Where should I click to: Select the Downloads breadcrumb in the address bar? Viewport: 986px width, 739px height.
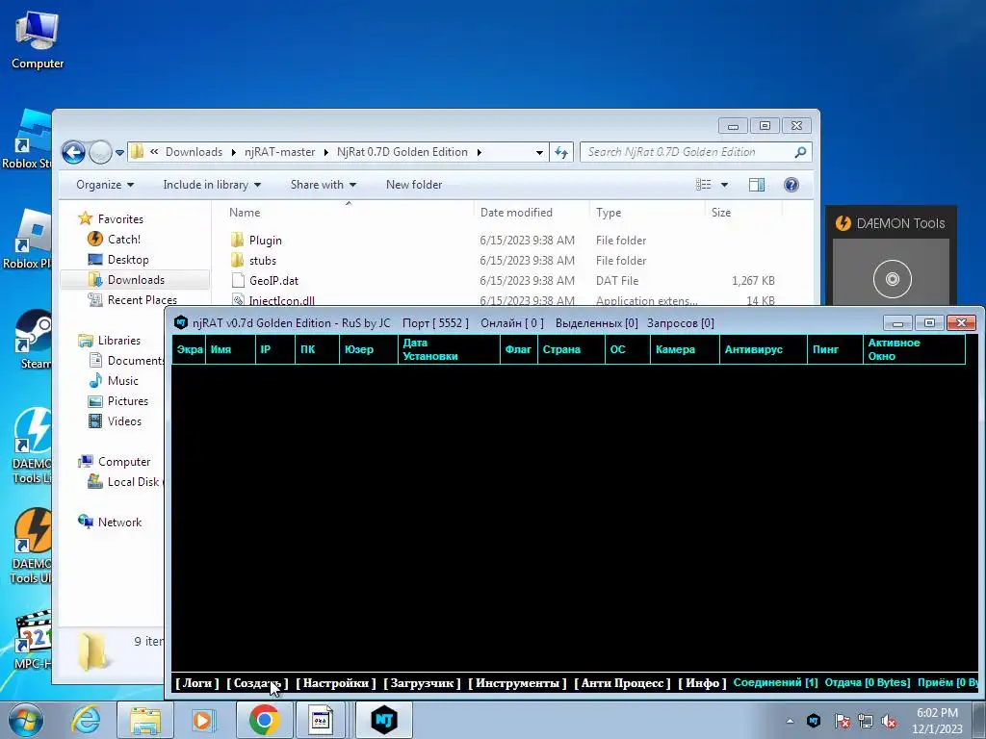point(194,152)
